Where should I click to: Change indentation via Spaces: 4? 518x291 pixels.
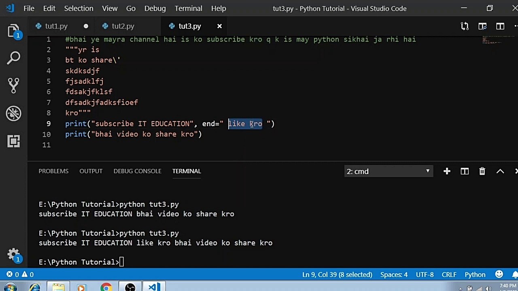point(394,274)
